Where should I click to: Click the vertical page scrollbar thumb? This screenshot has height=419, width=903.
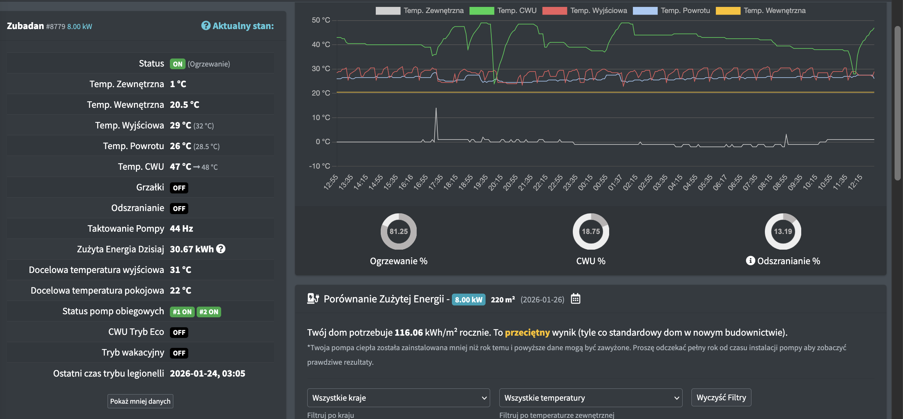coord(897,103)
